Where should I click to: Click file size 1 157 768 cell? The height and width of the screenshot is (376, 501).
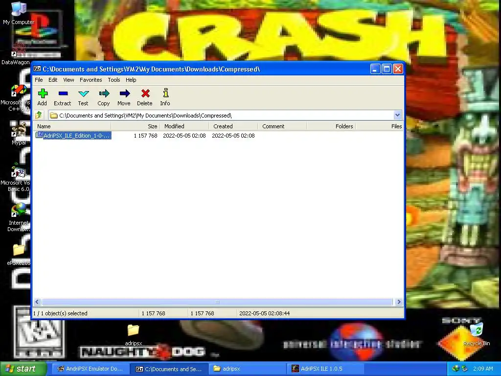[x=145, y=136]
